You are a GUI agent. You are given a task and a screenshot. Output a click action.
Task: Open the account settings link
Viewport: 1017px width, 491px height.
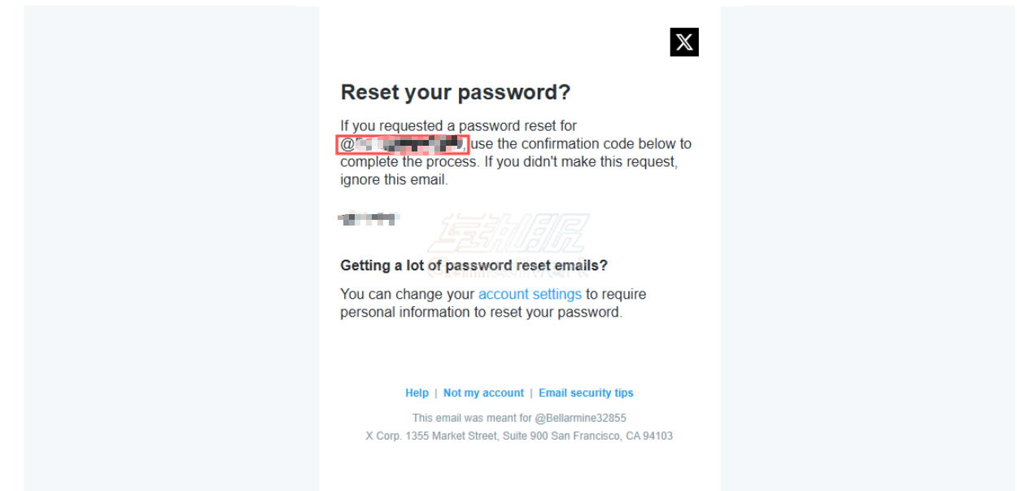pyautogui.click(x=530, y=294)
